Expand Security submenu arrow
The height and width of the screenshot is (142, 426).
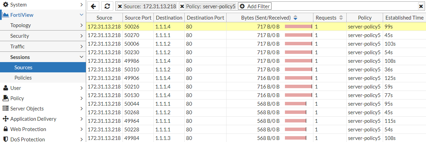coord(81,36)
